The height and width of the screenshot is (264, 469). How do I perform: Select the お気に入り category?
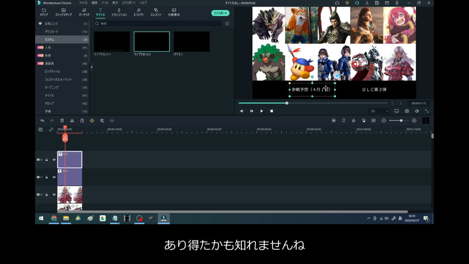(62, 23)
